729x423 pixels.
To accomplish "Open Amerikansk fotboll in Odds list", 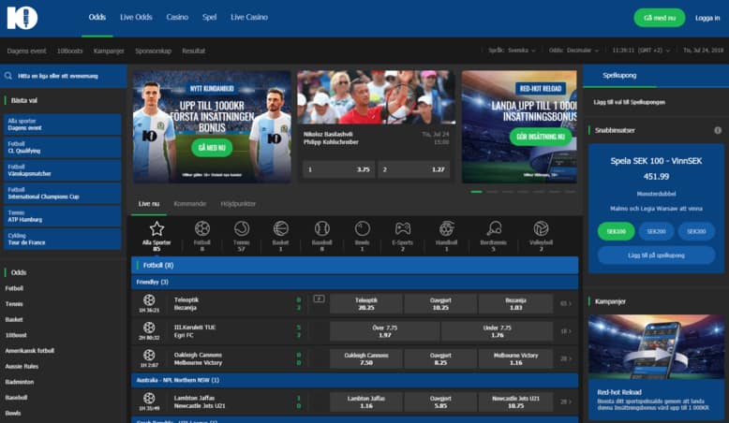I will [30, 351].
